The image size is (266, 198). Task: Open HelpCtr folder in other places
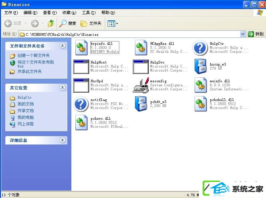coord(24,97)
